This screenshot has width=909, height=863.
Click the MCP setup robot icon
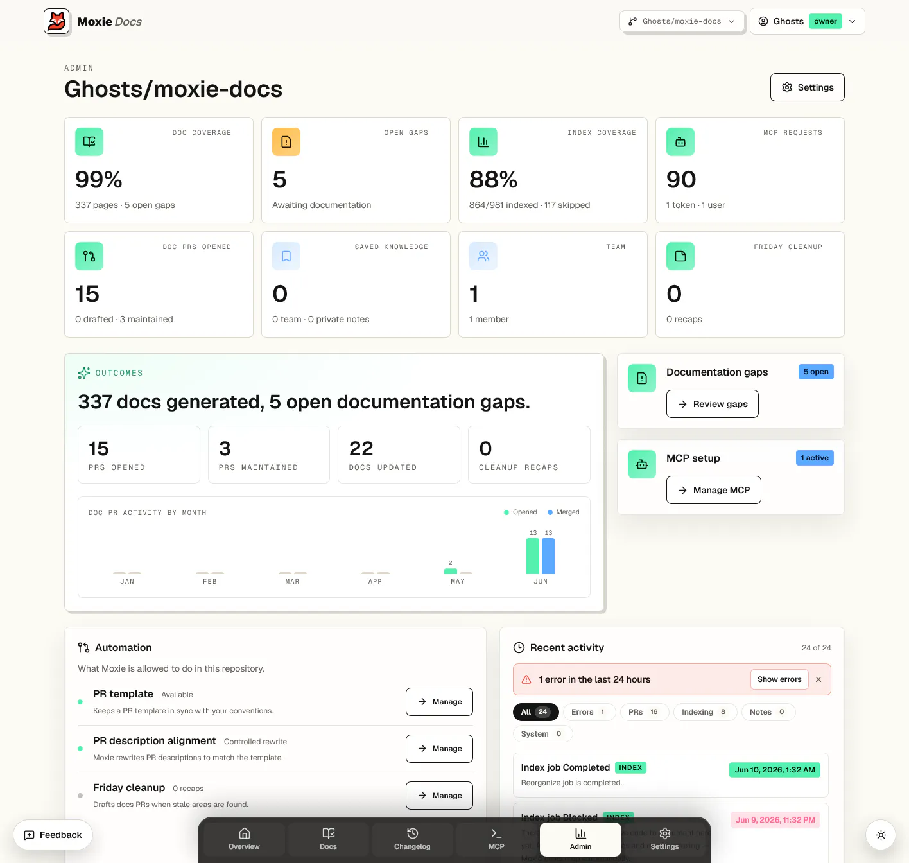[x=642, y=464]
